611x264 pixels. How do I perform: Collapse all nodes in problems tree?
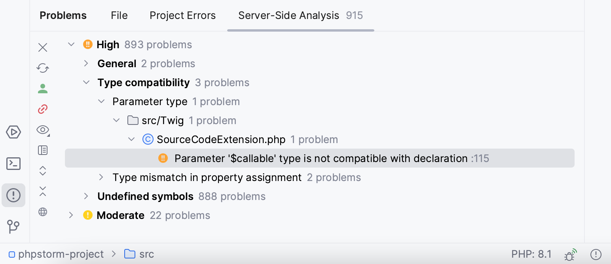43,191
